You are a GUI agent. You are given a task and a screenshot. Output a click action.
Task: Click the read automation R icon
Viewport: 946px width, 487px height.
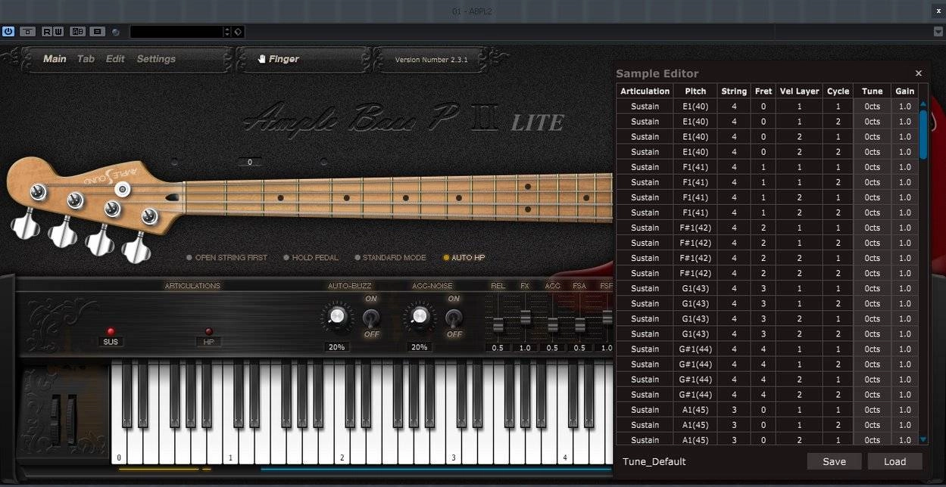coord(47,32)
